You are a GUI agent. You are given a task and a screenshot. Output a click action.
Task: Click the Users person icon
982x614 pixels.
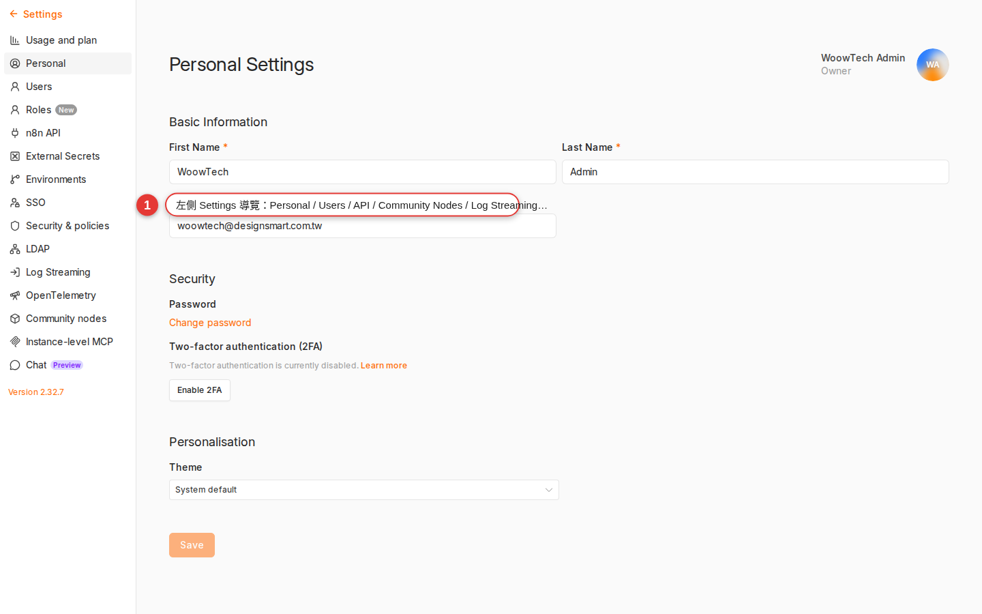coord(15,87)
